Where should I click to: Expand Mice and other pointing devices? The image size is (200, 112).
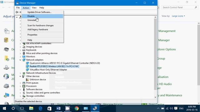20,54
